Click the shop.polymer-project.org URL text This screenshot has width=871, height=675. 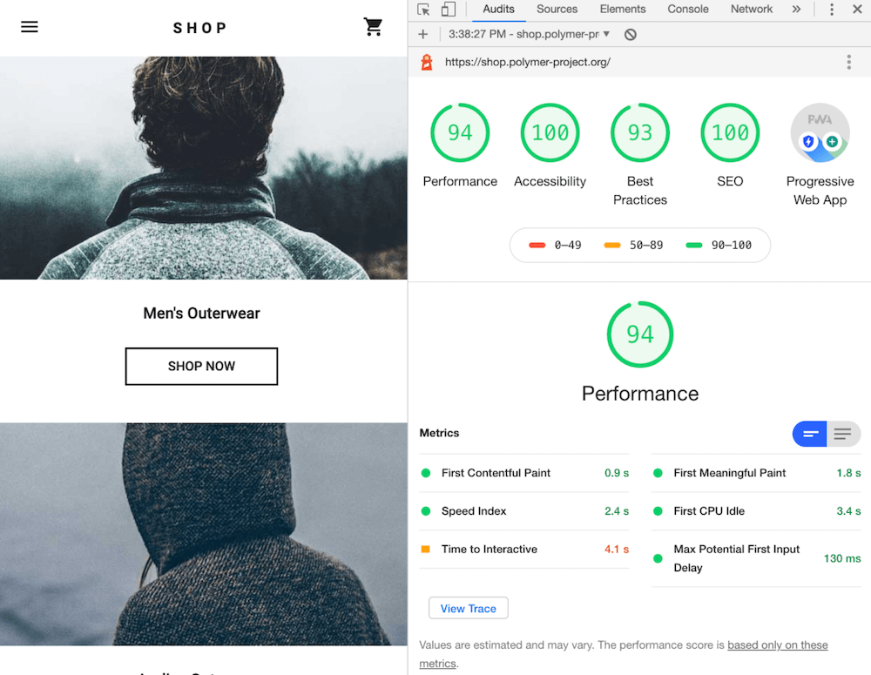click(527, 62)
